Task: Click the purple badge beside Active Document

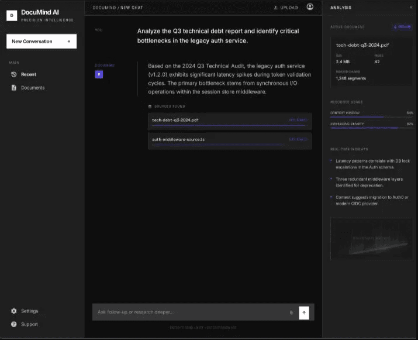Action: [403, 27]
